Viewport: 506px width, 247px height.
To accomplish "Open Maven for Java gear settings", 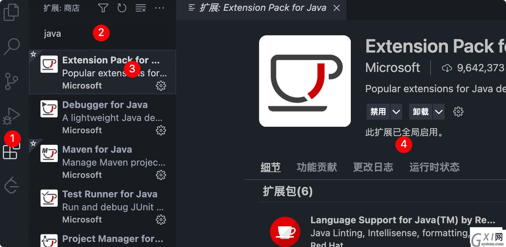I will [x=161, y=175].
